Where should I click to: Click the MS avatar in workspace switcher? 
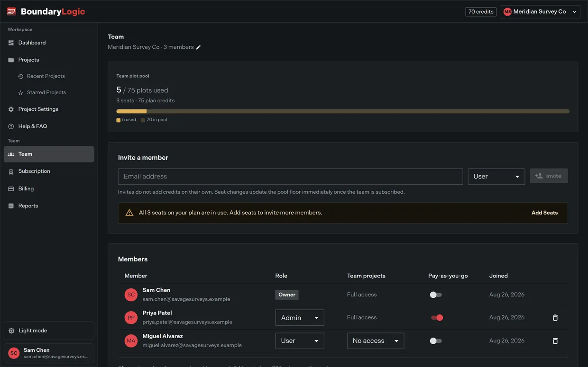click(507, 12)
